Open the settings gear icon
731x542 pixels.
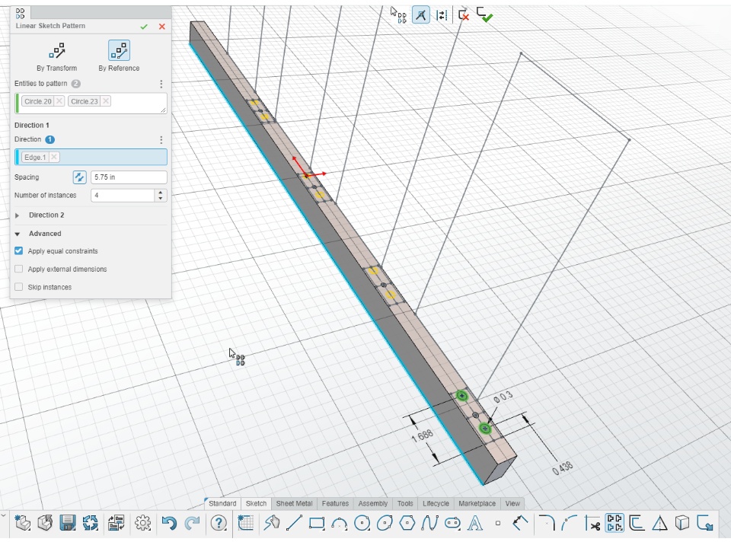tap(142, 523)
